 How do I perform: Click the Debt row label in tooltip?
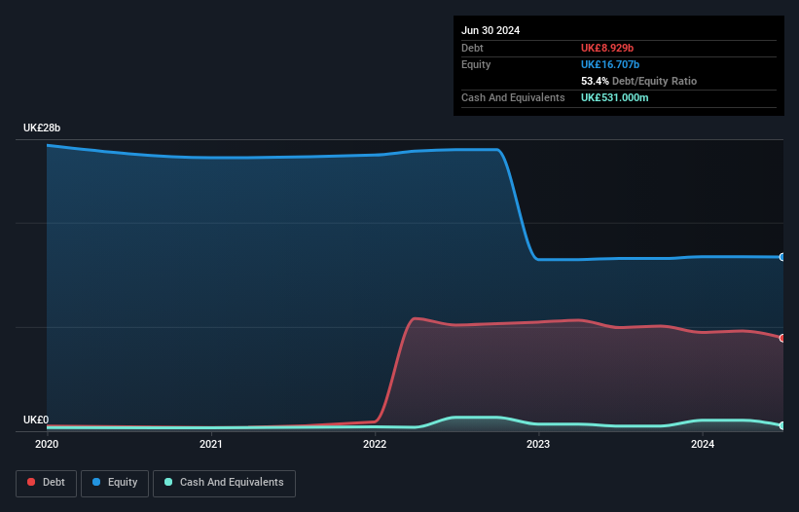(x=472, y=48)
